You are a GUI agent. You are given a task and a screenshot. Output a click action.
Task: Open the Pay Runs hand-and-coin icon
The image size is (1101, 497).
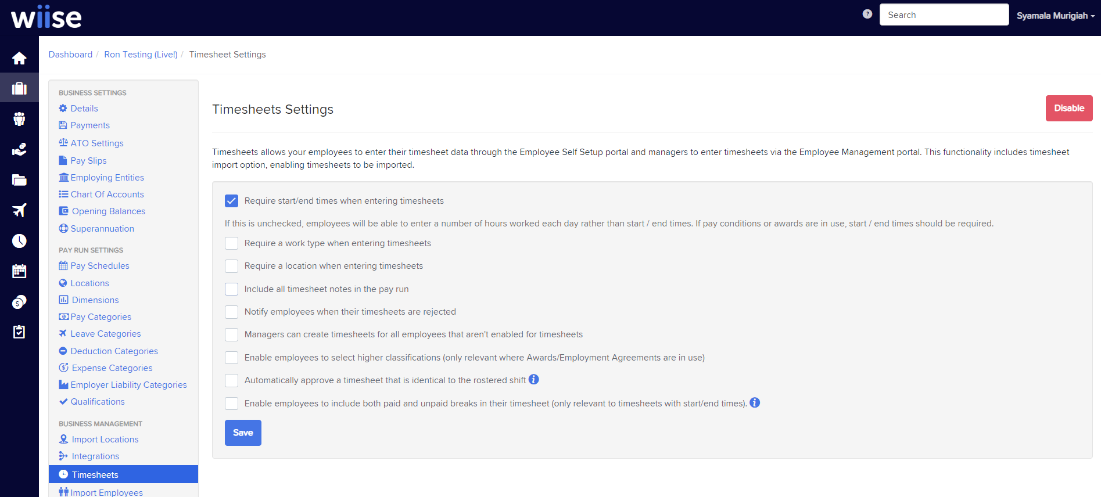pos(19,149)
